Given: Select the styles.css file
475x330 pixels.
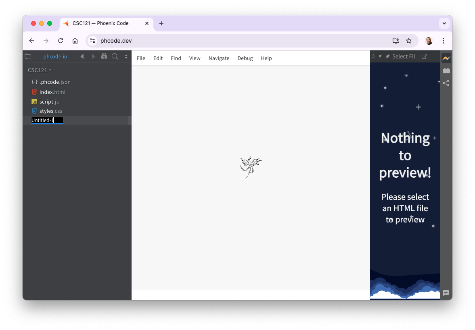Looking at the screenshot, I should (x=51, y=111).
